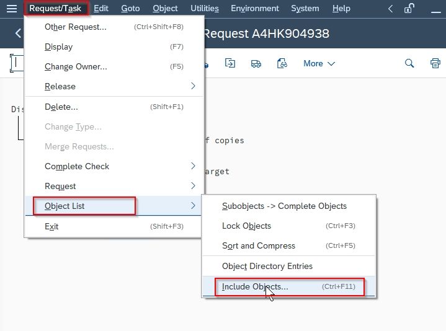
Task: Click the left chevron next to Help menu
Action: (x=391, y=9)
